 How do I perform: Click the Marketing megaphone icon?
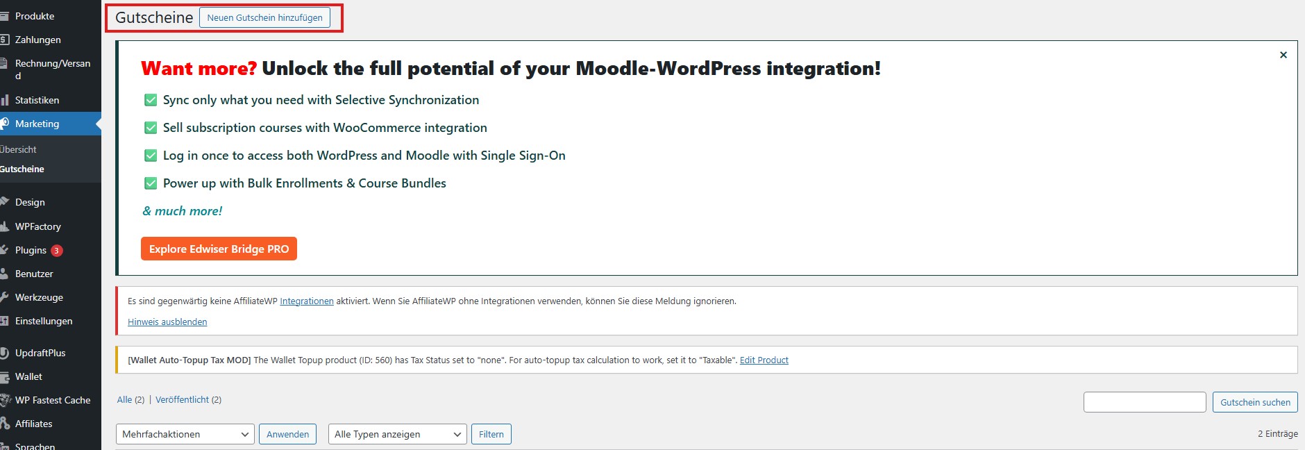[x=4, y=124]
